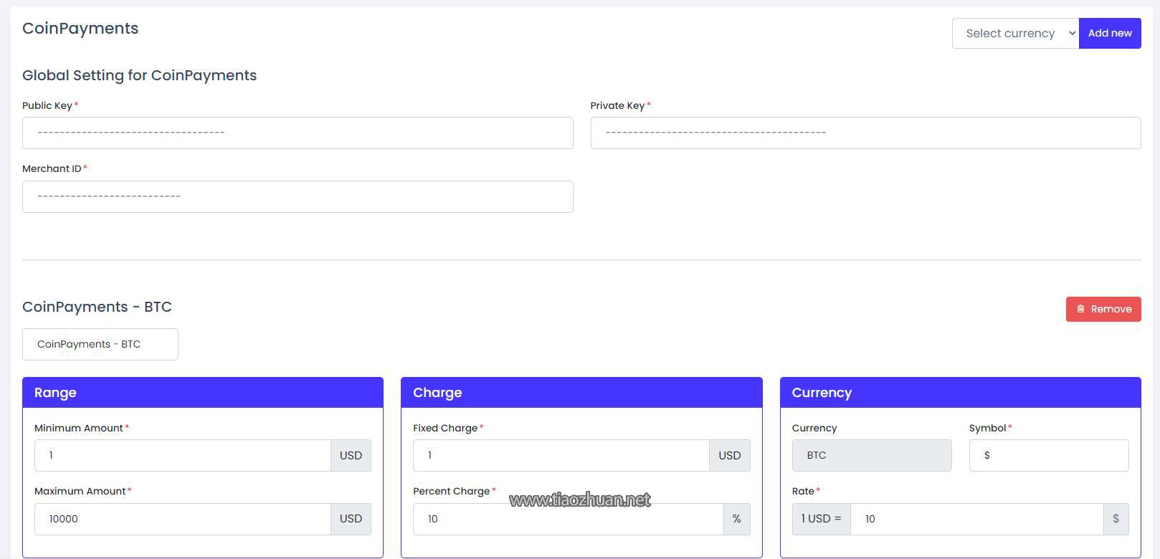Click the Symbol input field
Viewport: 1160px width, 559px height.
1049,456
